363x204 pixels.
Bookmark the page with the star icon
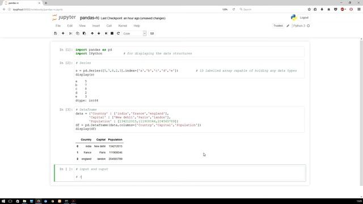coord(309,10)
